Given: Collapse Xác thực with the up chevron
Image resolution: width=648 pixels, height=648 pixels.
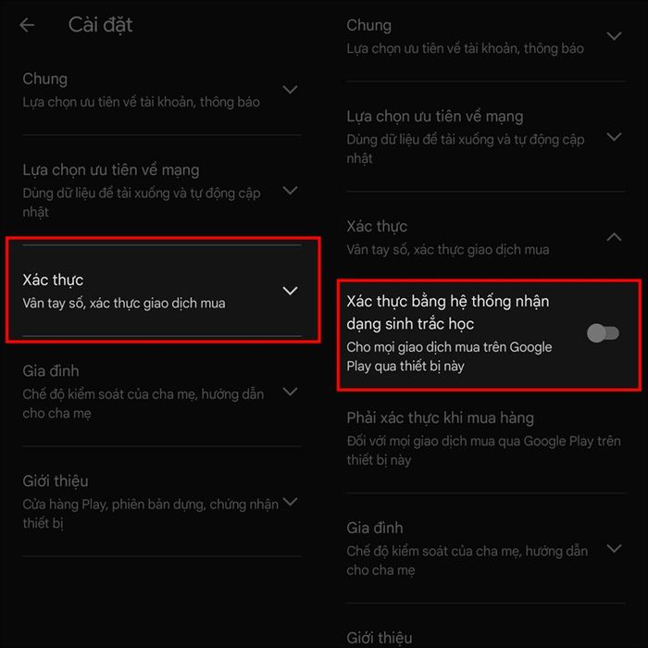Looking at the screenshot, I should coord(614,237).
